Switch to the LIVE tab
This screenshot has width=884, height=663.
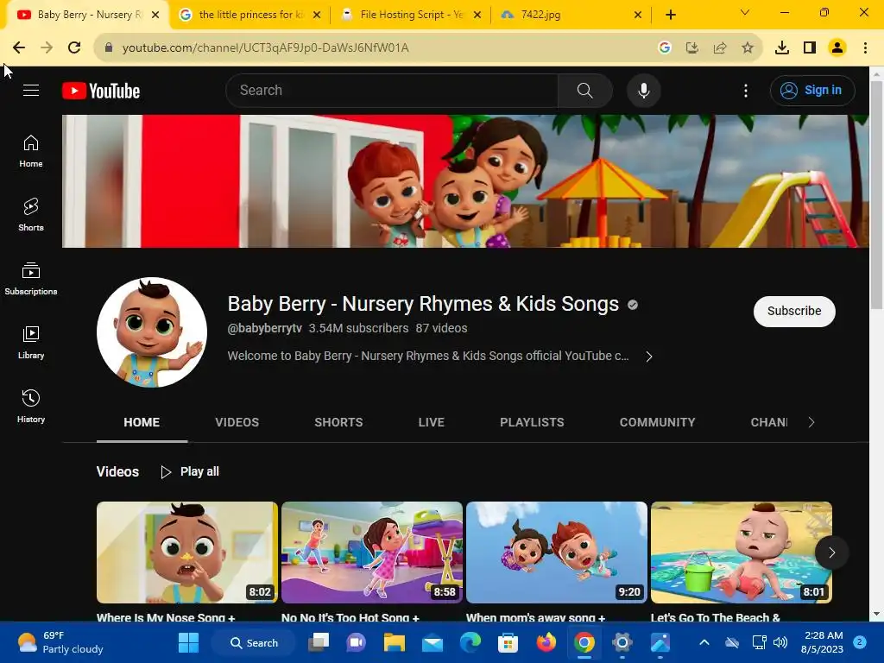[432, 422]
